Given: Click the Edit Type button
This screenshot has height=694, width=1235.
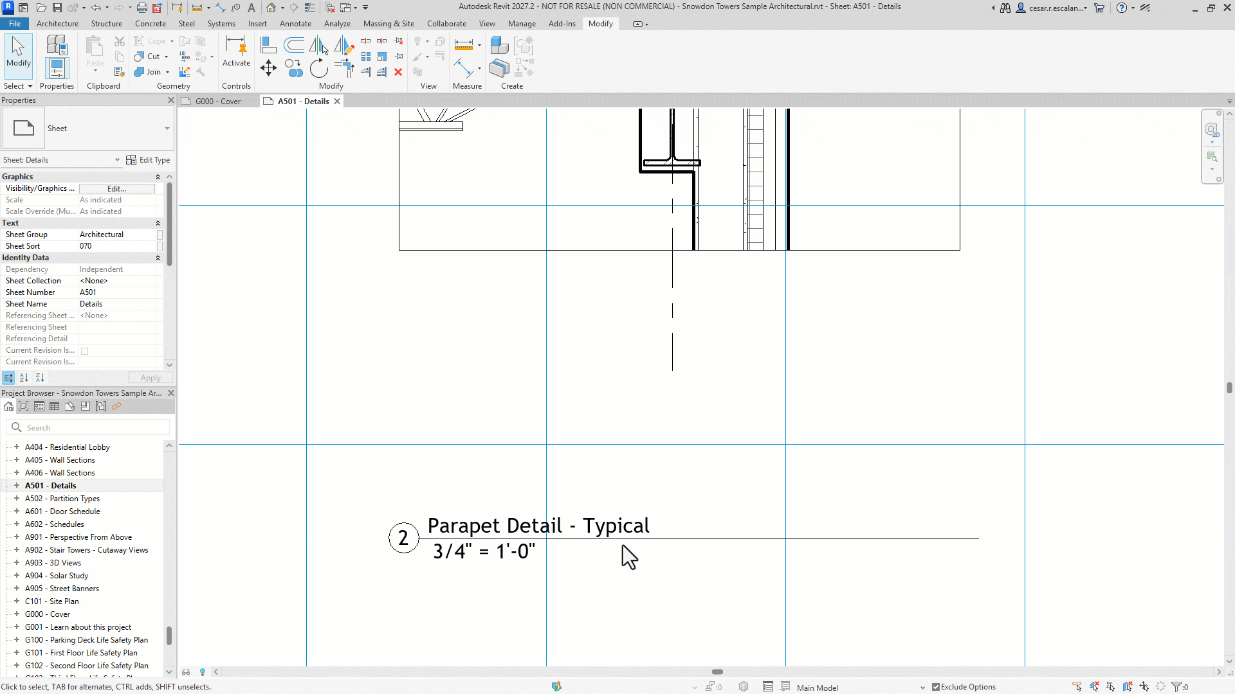Looking at the screenshot, I should tap(149, 160).
